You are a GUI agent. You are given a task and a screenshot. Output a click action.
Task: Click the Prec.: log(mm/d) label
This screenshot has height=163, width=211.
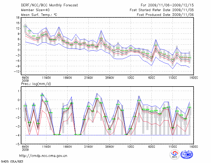coord(36,84)
